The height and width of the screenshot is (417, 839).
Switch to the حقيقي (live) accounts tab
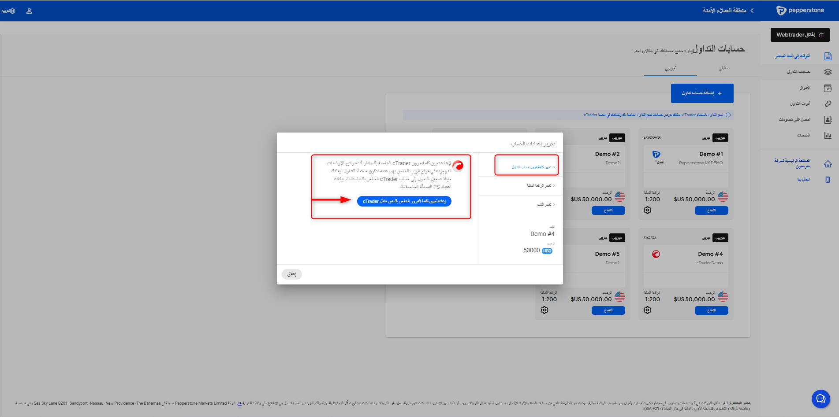click(x=723, y=69)
